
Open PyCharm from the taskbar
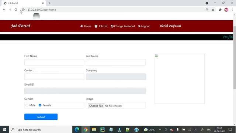point(103,130)
